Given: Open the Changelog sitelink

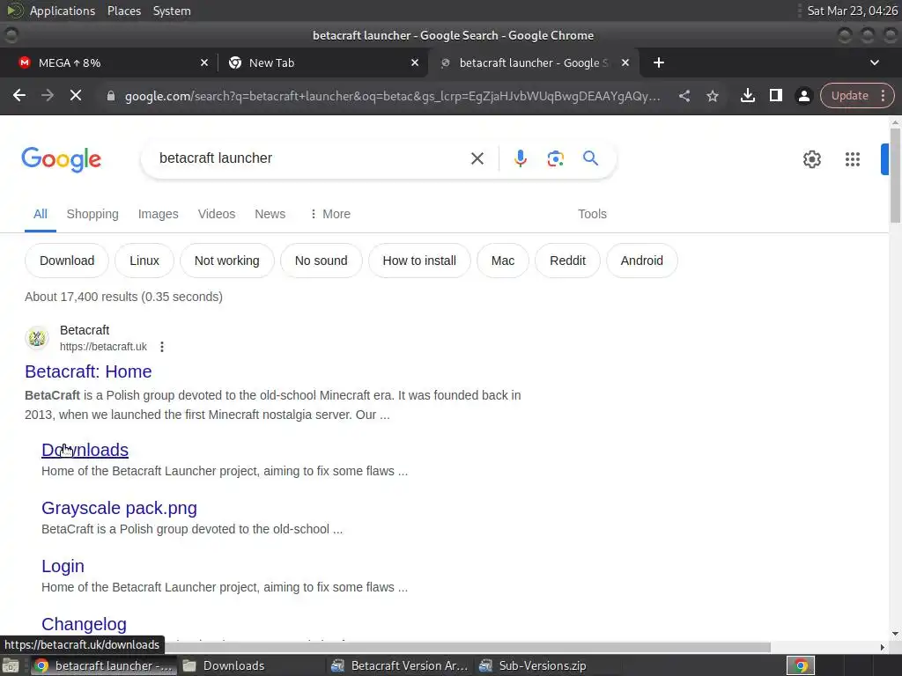Looking at the screenshot, I should 84,624.
